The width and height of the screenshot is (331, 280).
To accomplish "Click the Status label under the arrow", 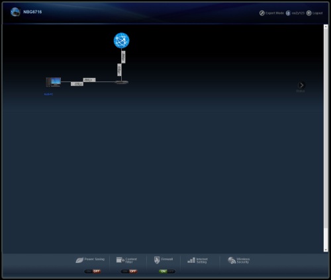I will point(301,91).
